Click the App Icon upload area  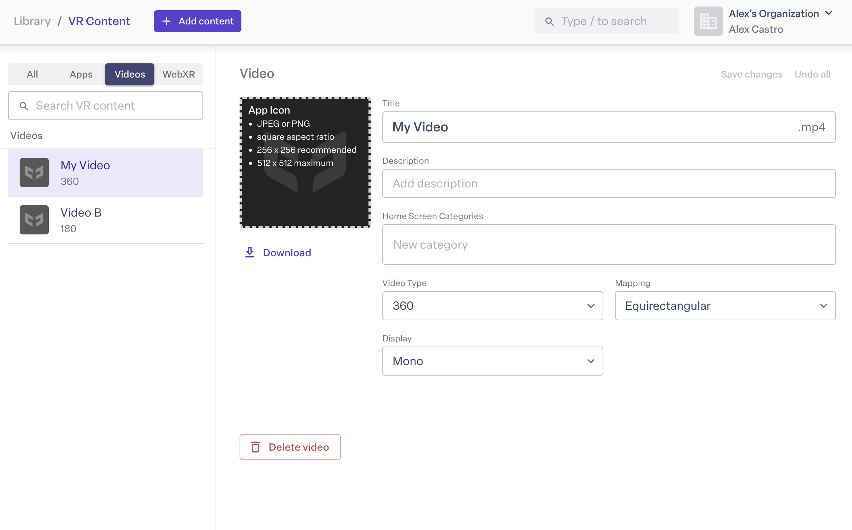(x=305, y=162)
